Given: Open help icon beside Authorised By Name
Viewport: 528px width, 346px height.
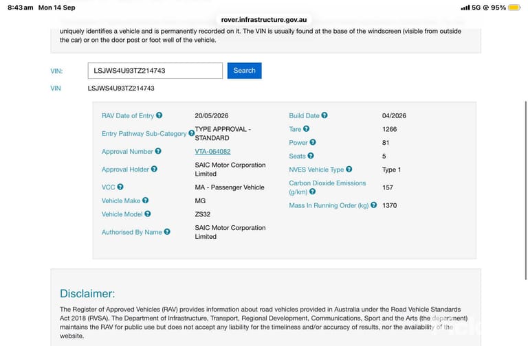Looking at the screenshot, I should [167, 231].
